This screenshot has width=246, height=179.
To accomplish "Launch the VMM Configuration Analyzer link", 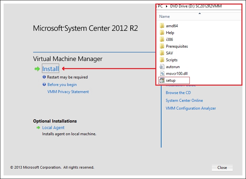I will (x=191, y=108).
